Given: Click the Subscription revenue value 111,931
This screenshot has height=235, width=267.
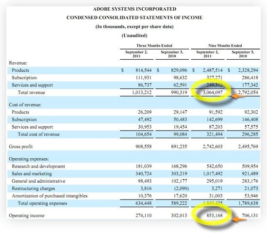Looking at the screenshot, I should pos(143,78).
